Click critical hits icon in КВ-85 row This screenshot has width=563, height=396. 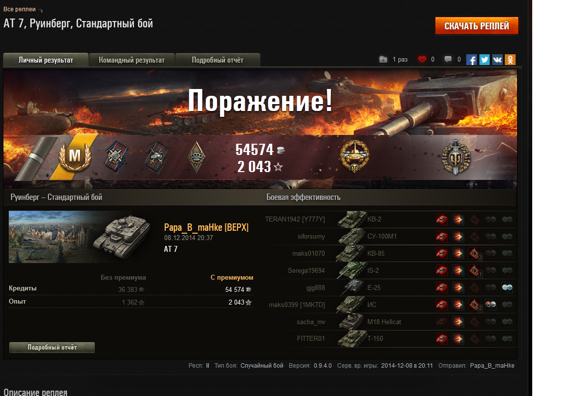[x=475, y=253]
